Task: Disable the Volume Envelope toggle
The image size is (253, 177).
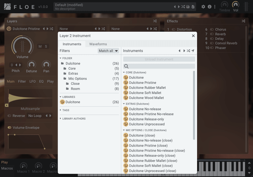Action: [9, 128]
